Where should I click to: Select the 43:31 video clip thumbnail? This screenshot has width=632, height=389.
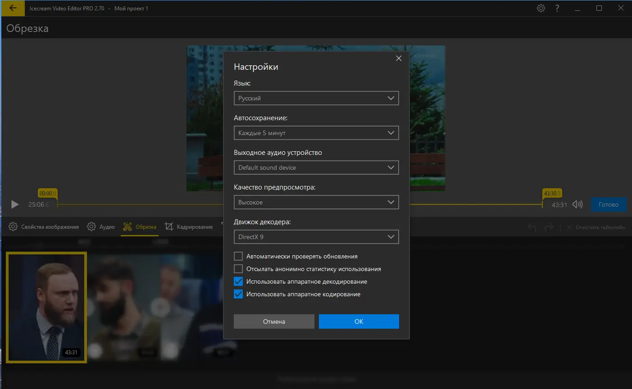pyautogui.click(x=46, y=308)
